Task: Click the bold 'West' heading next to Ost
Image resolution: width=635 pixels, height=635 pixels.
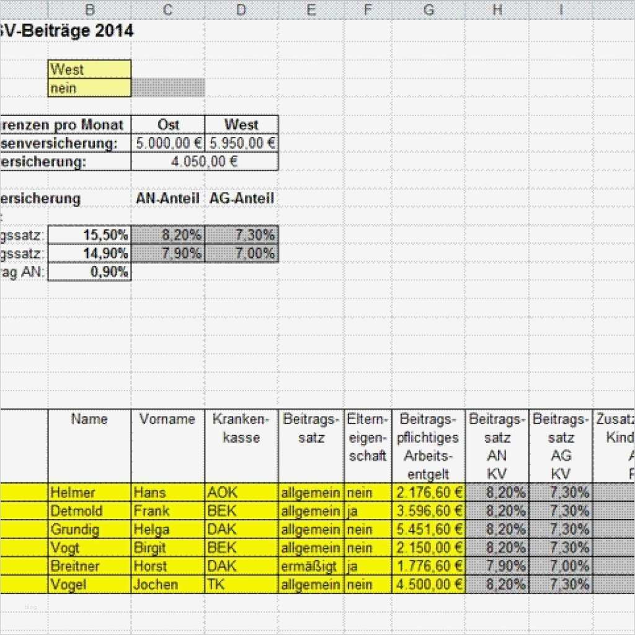Action: (x=242, y=124)
